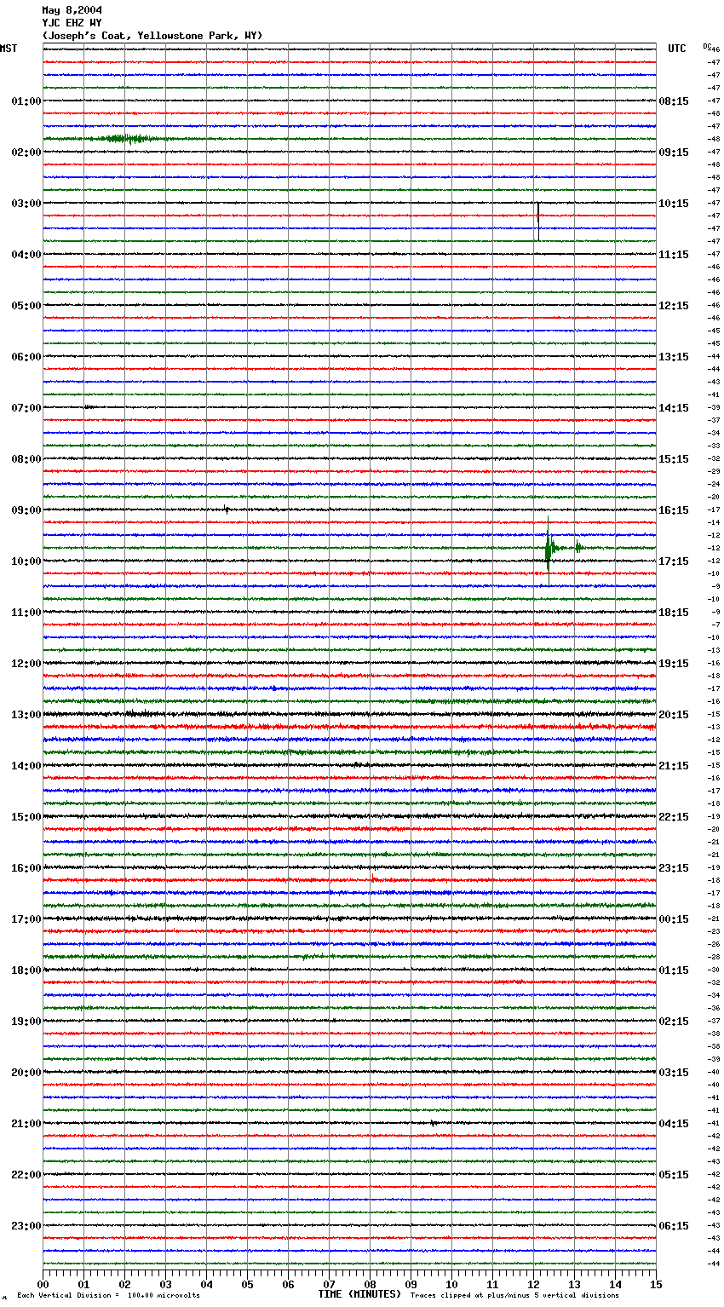Click the "02:00" MST time label
Screen dimensions: 724x1307
click(x=26, y=153)
